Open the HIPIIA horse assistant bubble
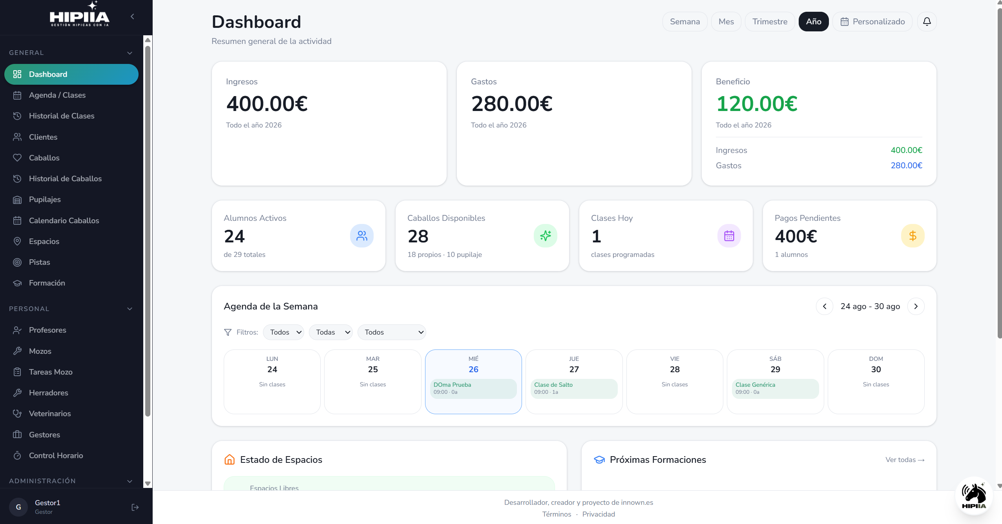This screenshot has height=524, width=1002. pyautogui.click(x=973, y=495)
